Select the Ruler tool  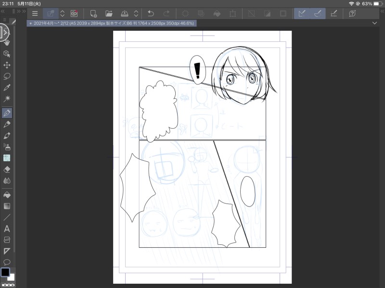coord(7,251)
